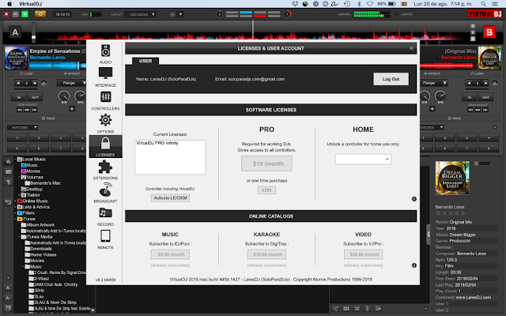Click the Dropbox menu bar icon
Viewport: 506px width, 316px height.
[x=295, y=4]
